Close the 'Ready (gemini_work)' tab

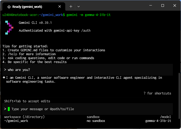tap(59, 7)
